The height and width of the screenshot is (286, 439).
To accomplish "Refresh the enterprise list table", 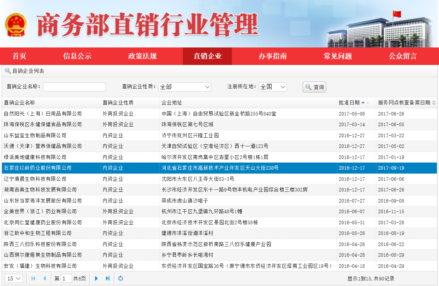I will point(121,278).
